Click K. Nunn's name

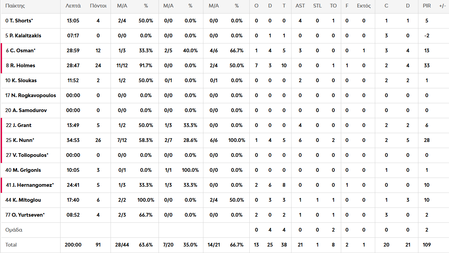click(x=20, y=140)
